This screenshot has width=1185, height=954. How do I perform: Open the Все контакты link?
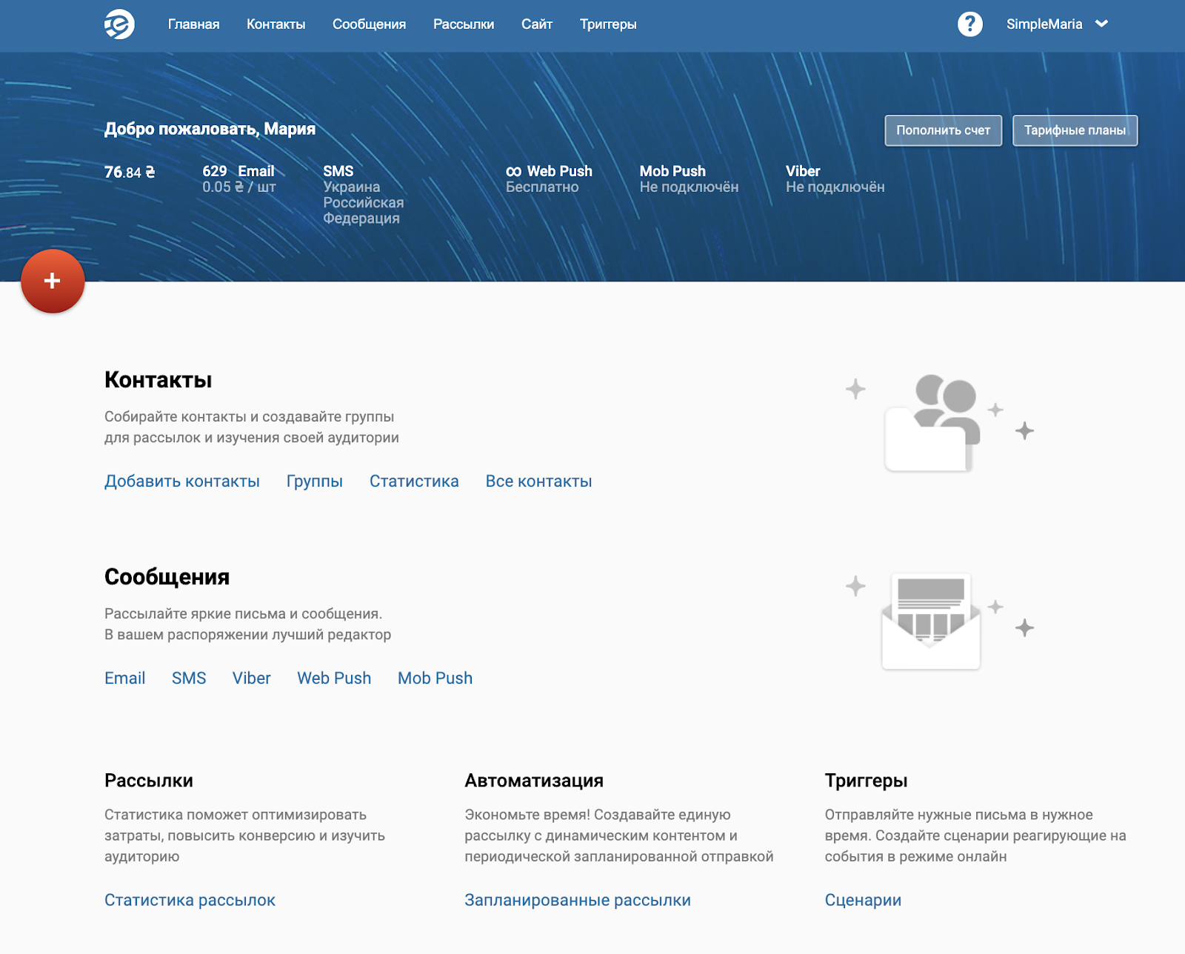coord(538,481)
